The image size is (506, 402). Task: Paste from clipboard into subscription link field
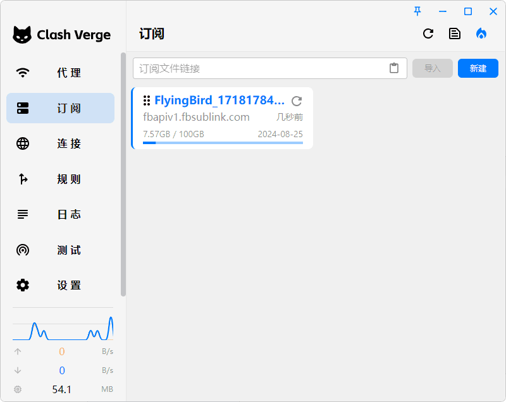click(393, 68)
